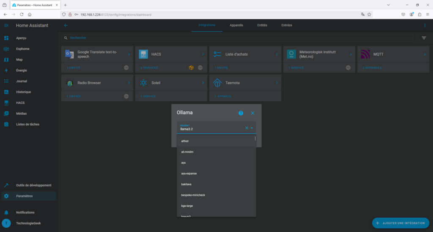Viewport: 433px width, 232px height.
Task: Open 1 service link under Meteorologisk institutt
Action: 296,68
